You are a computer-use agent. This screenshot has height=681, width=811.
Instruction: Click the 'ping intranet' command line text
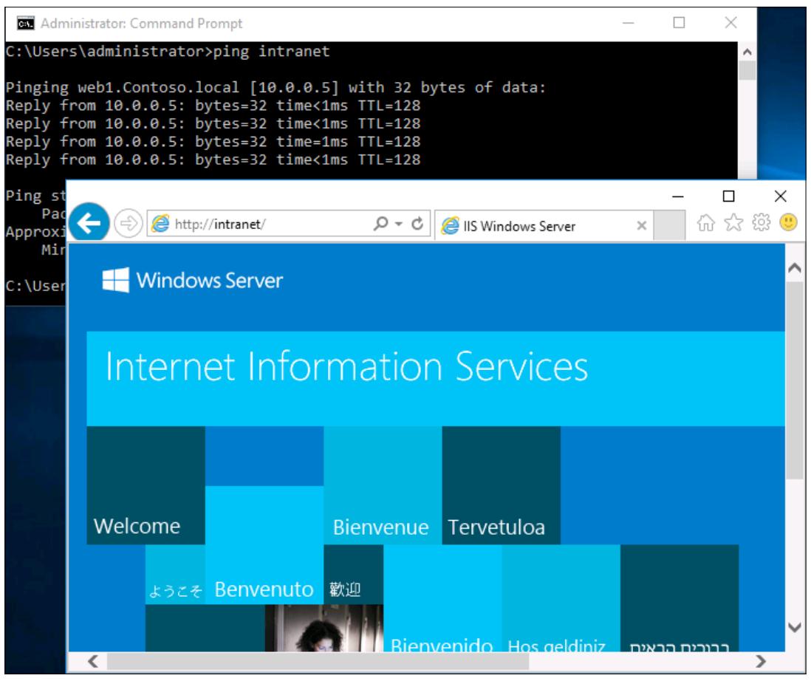[271, 51]
